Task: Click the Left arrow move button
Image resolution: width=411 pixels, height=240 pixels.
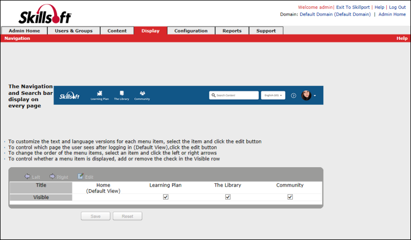Action: [32, 177]
